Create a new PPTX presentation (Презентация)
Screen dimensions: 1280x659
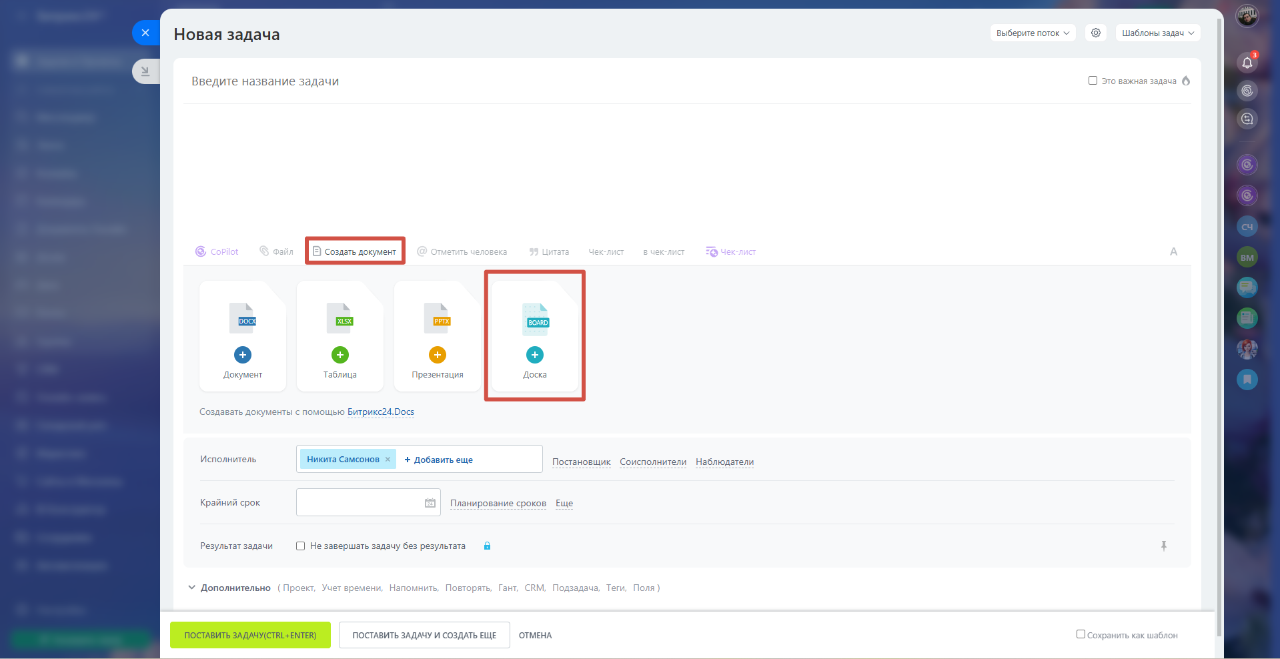coord(437,355)
